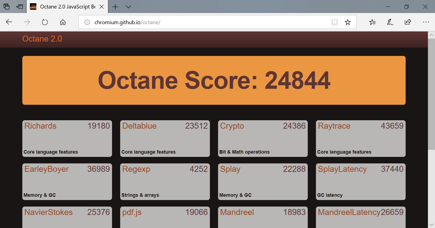Open the Richards benchmark card
435x228 pixels.
tap(67, 138)
